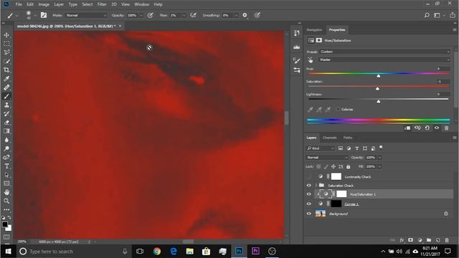Select the Clone Stamp tool
Screen dimensions: 459x258
[x=6, y=105]
